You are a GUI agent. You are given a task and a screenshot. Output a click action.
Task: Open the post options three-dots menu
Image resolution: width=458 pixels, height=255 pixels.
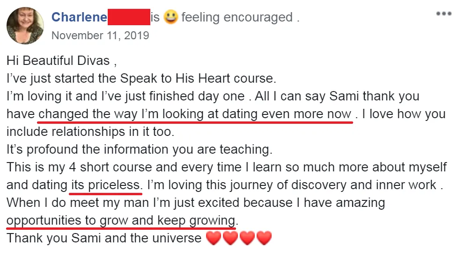[443, 14]
